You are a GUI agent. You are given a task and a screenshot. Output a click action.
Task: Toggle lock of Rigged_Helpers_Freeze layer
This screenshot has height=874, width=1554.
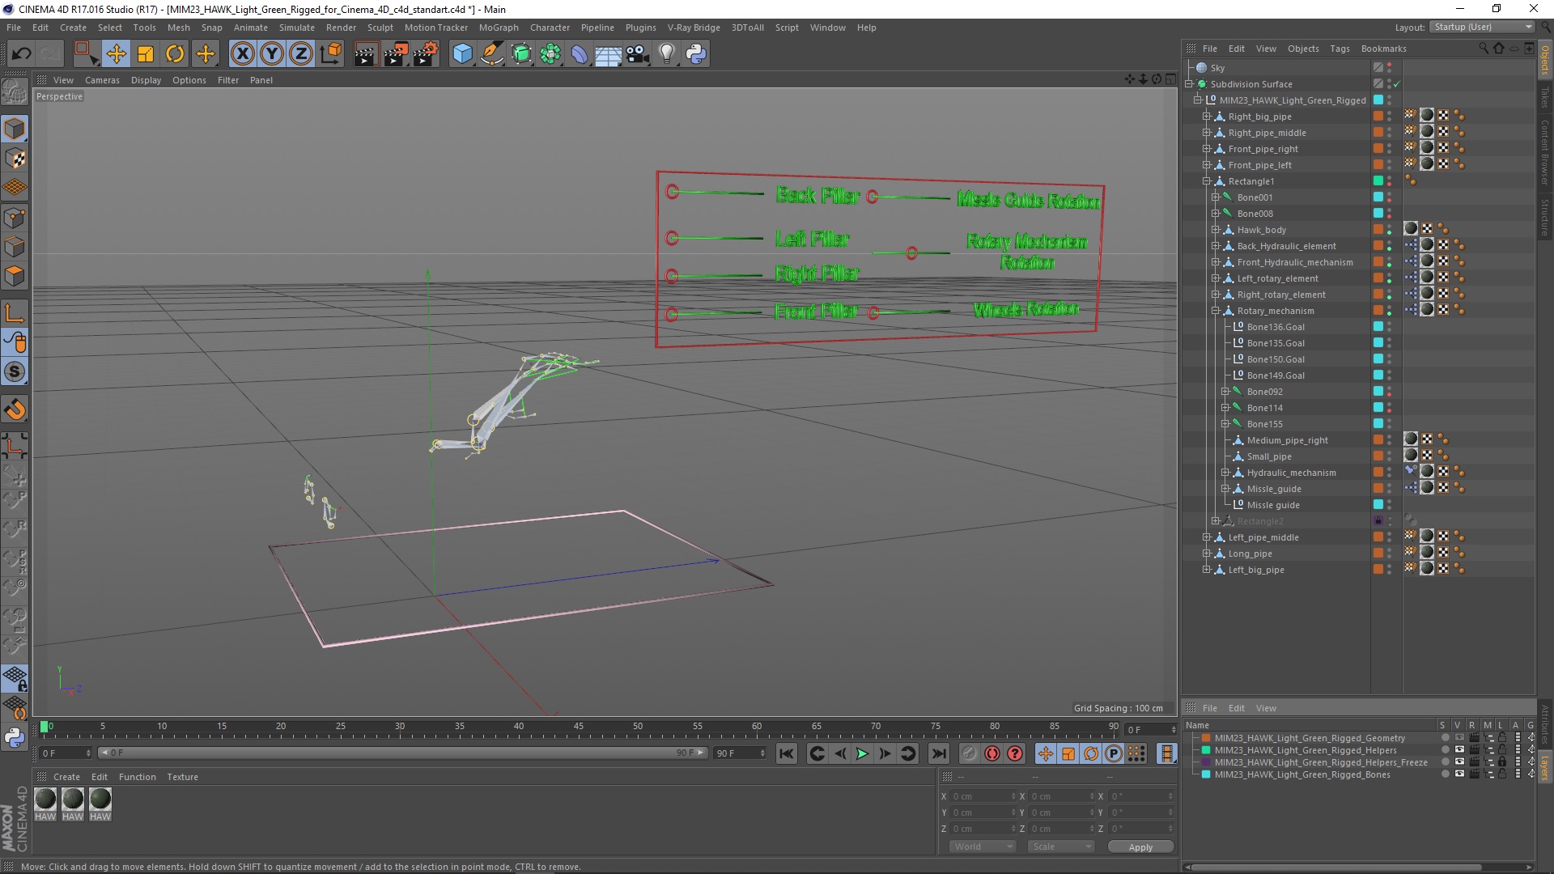point(1502,762)
